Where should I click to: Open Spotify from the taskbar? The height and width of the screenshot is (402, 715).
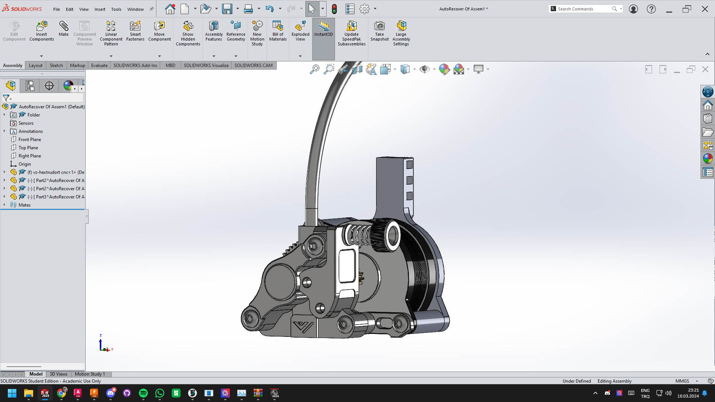pos(143,393)
